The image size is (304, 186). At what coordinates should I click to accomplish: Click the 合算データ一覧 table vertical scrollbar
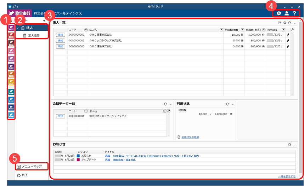coord(169,125)
